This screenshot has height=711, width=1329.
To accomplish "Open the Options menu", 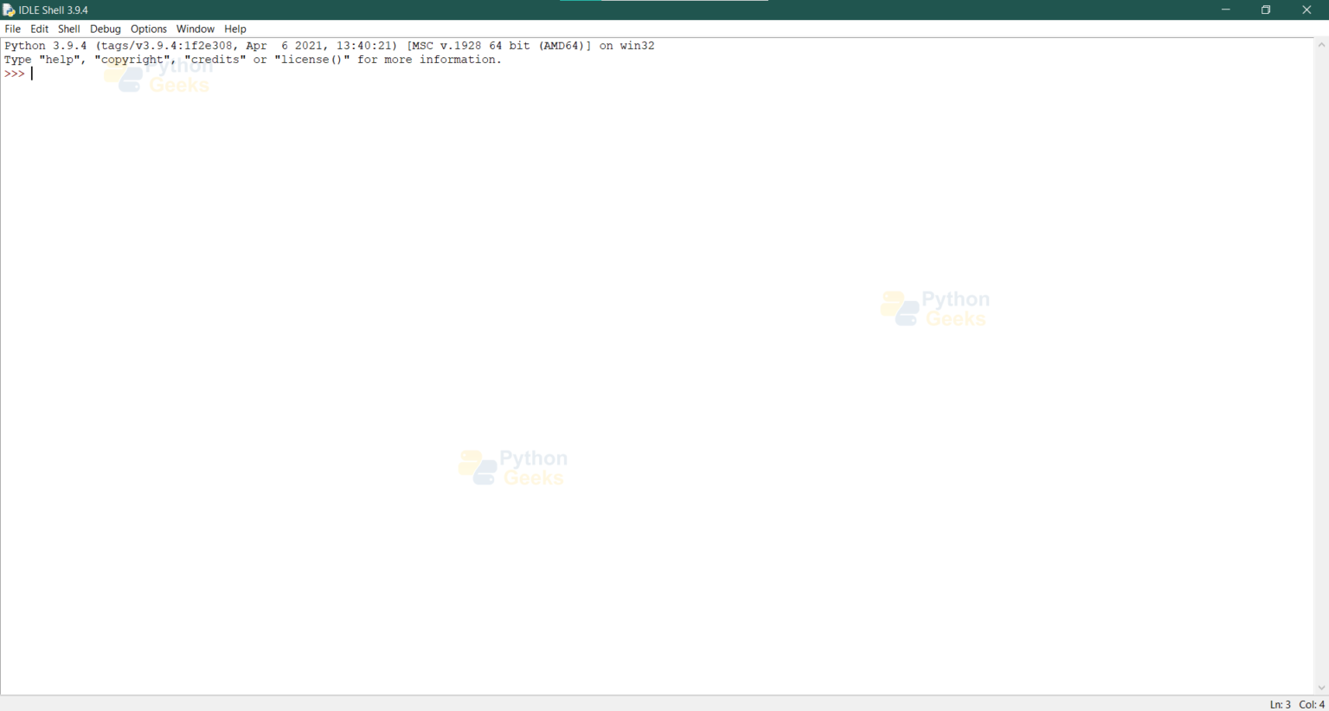I will 149,29.
